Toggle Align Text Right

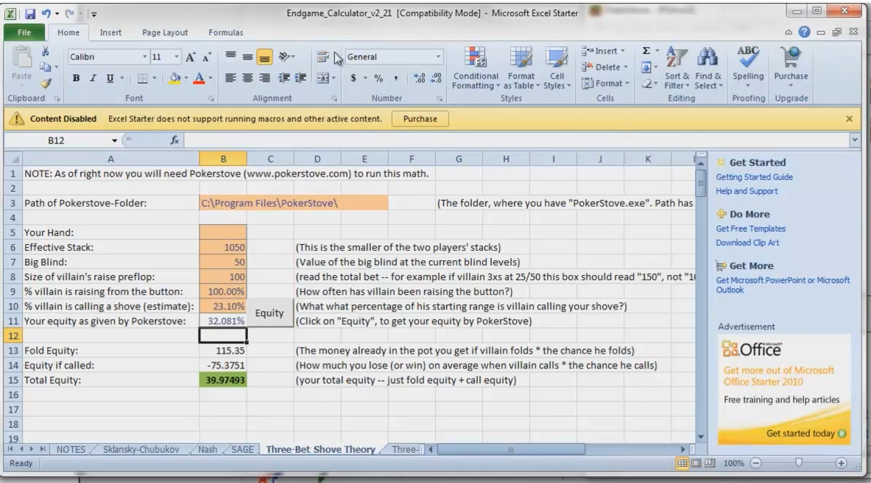click(x=264, y=78)
